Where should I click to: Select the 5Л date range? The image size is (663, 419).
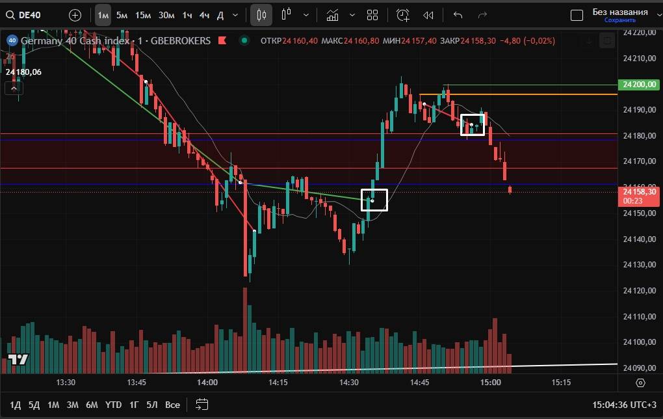[152, 405]
